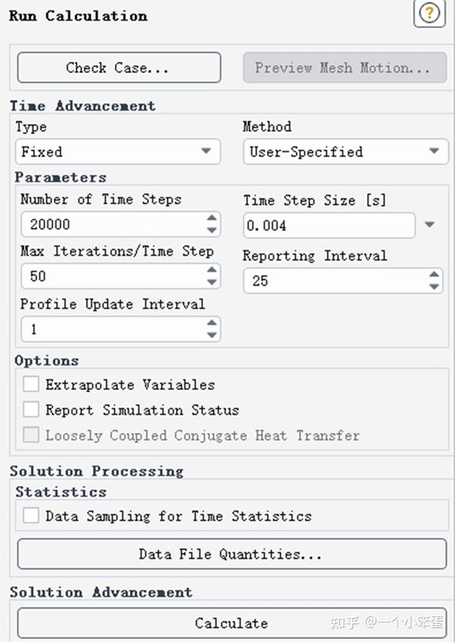Click the Time Step Size input field
This screenshot has width=455, height=642.
[328, 225]
